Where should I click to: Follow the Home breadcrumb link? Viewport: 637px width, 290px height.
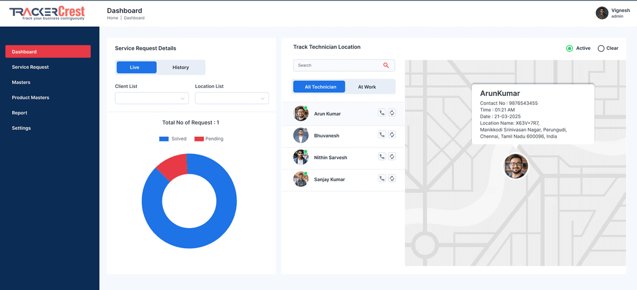pyautogui.click(x=113, y=18)
